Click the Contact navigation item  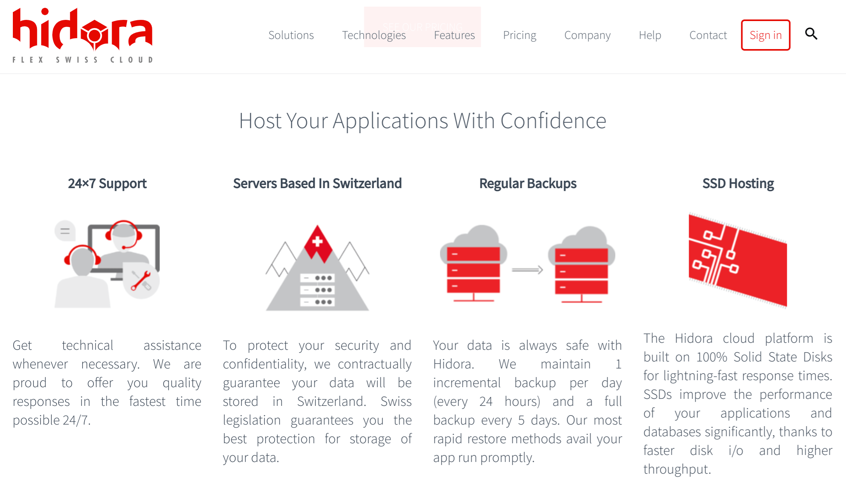pos(707,34)
